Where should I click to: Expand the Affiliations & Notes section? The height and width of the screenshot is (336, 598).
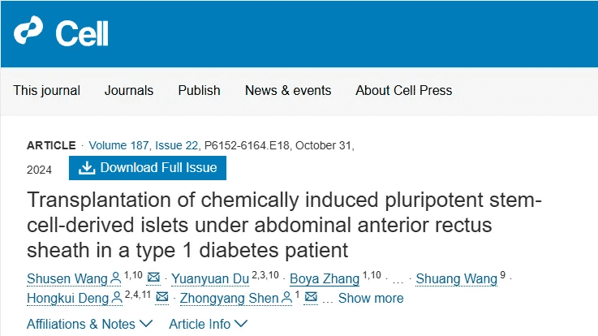[x=89, y=324]
